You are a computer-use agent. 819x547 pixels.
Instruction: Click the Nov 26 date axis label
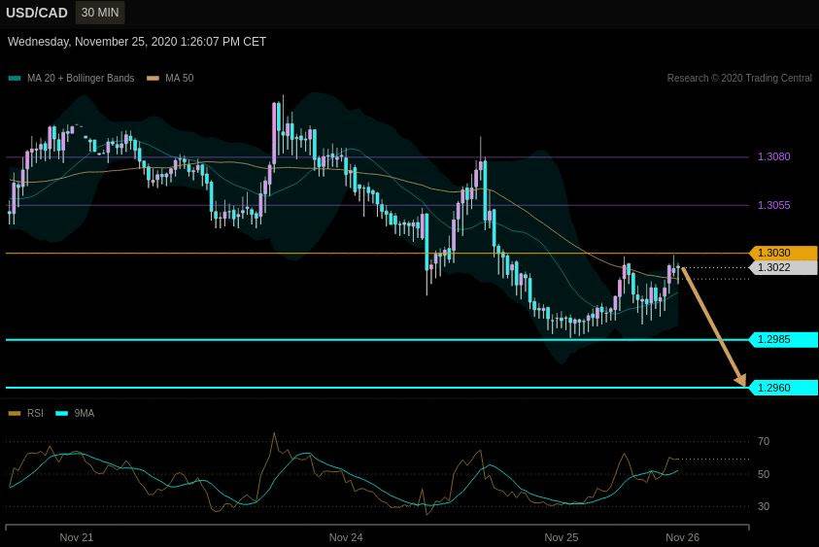(682, 537)
